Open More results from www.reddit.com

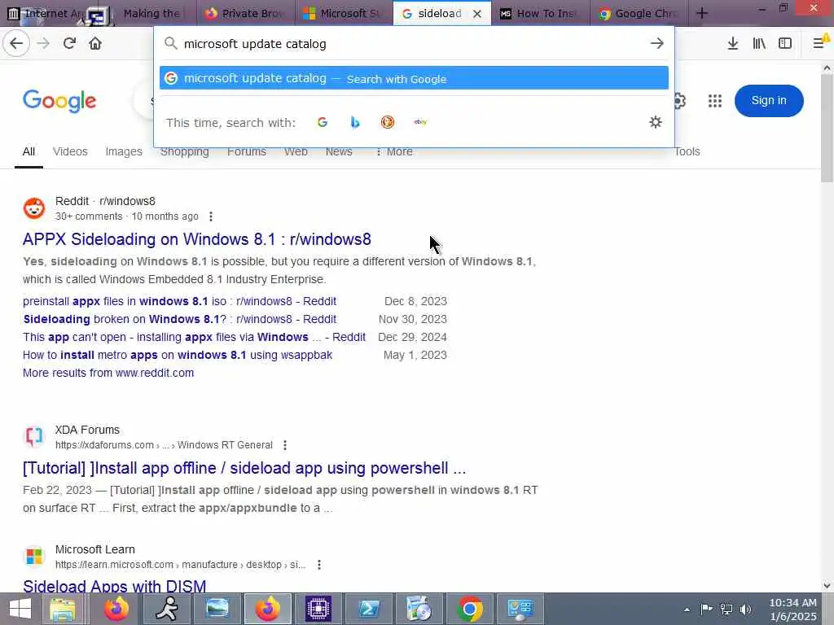point(108,373)
